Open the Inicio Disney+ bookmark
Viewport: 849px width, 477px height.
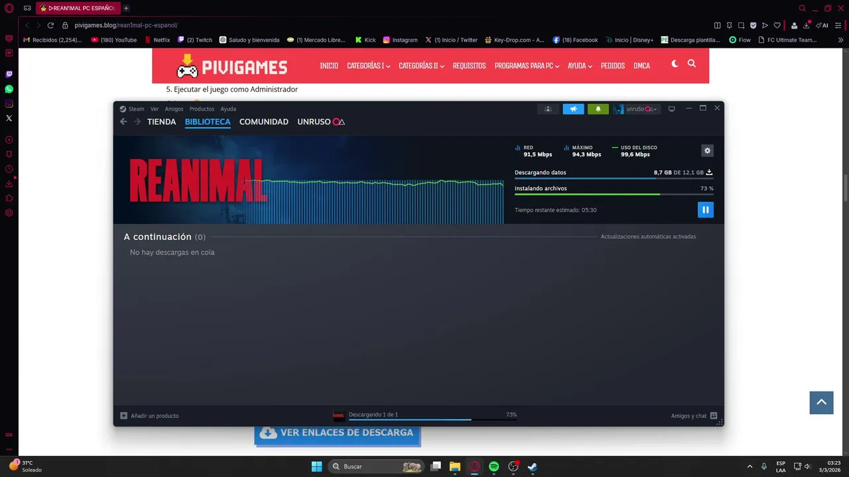click(x=629, y=40)
